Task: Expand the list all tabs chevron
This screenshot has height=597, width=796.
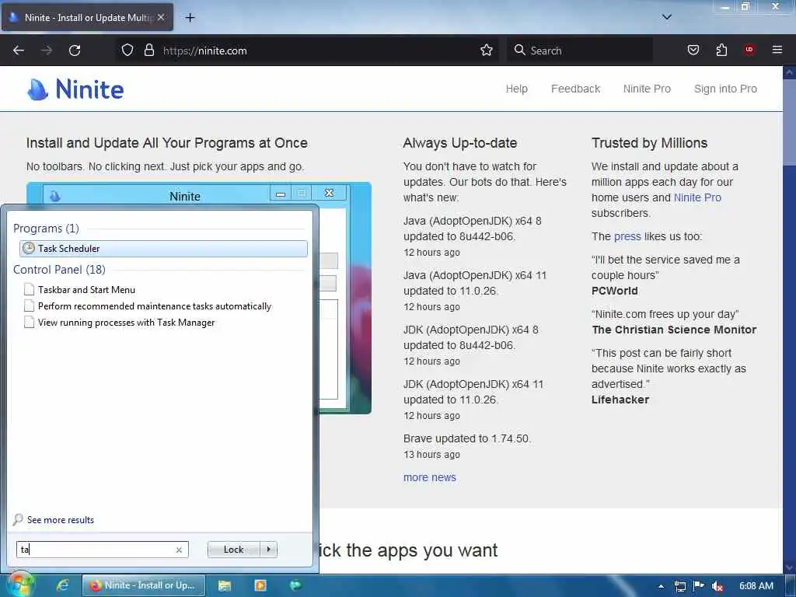Action: [666, 17]
